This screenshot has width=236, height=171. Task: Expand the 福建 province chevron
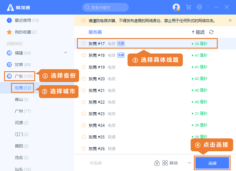(65, 52)
